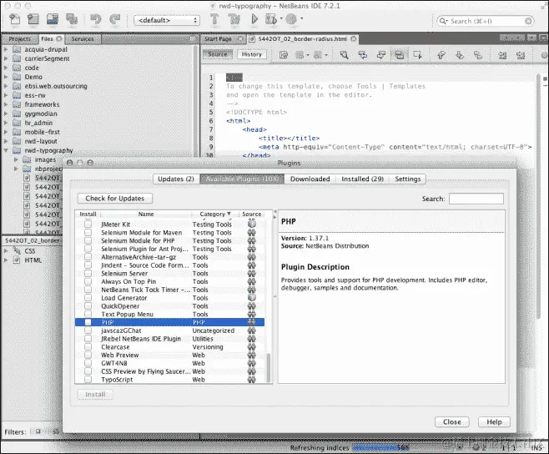Open the Downloaded plugins tab
The height and width of the screenshot is (454, 549).
tap(310, 179)
